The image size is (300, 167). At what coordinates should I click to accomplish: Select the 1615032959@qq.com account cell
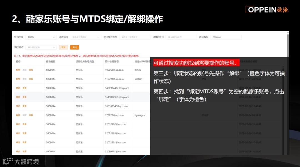pos(117,97)
